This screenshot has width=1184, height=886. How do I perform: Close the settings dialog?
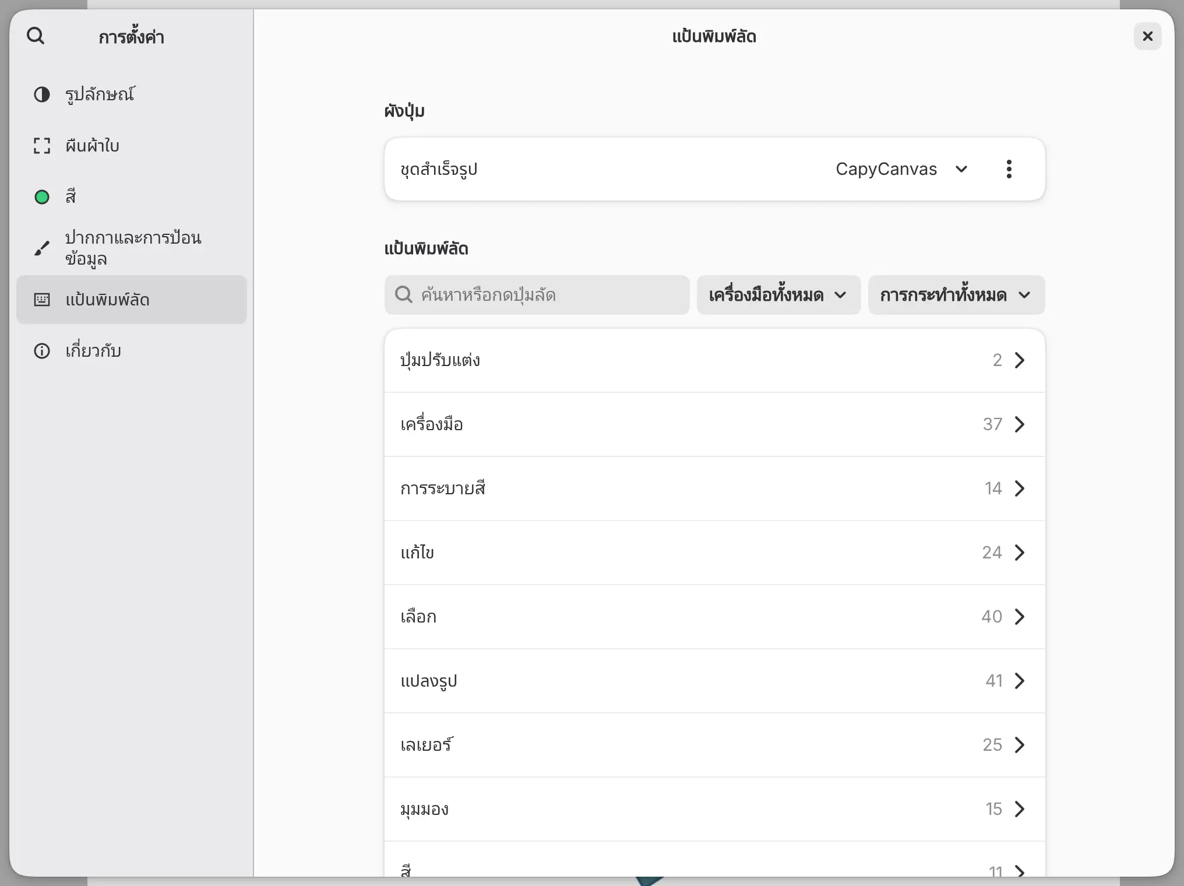pos(1148,36)
